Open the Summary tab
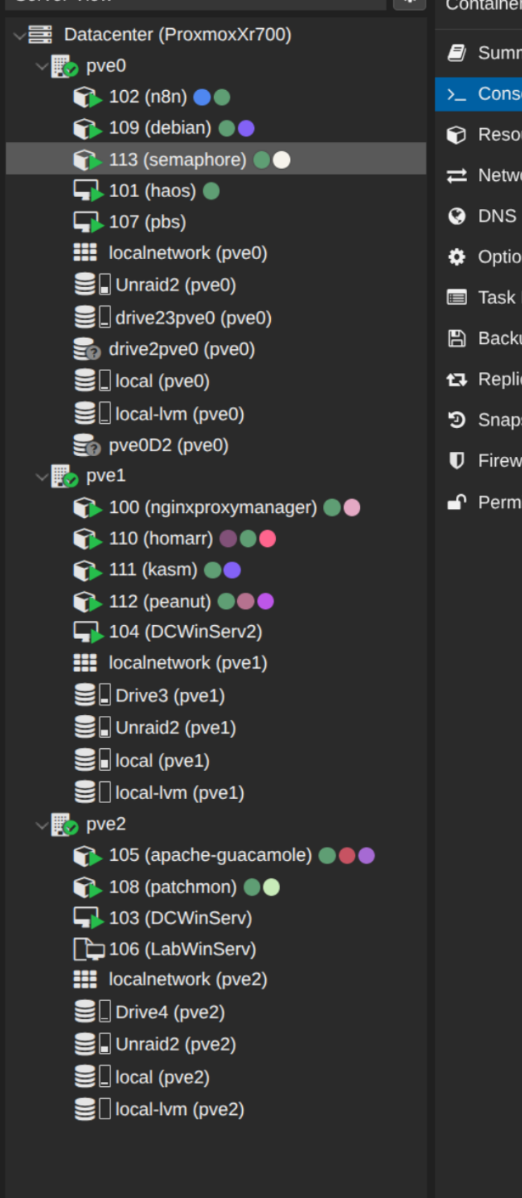 click(x=478, y=53)
